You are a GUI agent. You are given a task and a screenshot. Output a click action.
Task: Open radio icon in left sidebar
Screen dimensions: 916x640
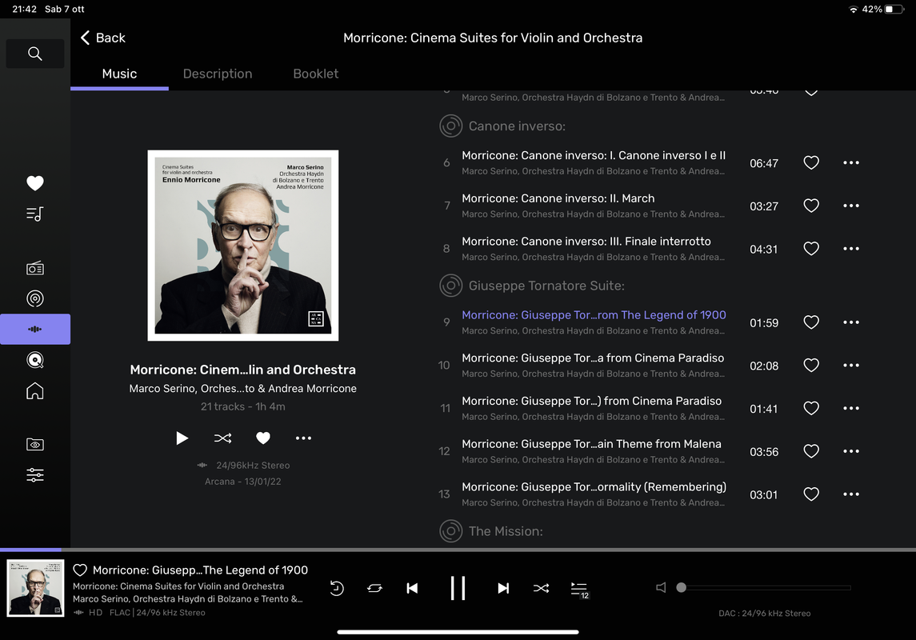click(35, 269)
